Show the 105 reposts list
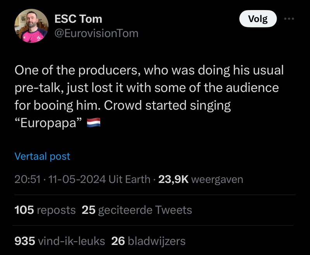This screenshot has height=255, width=310. tap(45, 210)
